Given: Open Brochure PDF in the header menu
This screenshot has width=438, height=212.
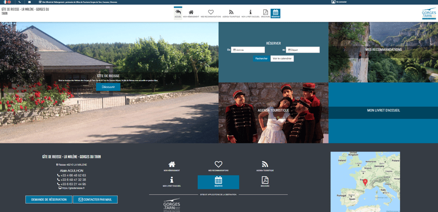Looking at the screenshot, I should 265,13.
